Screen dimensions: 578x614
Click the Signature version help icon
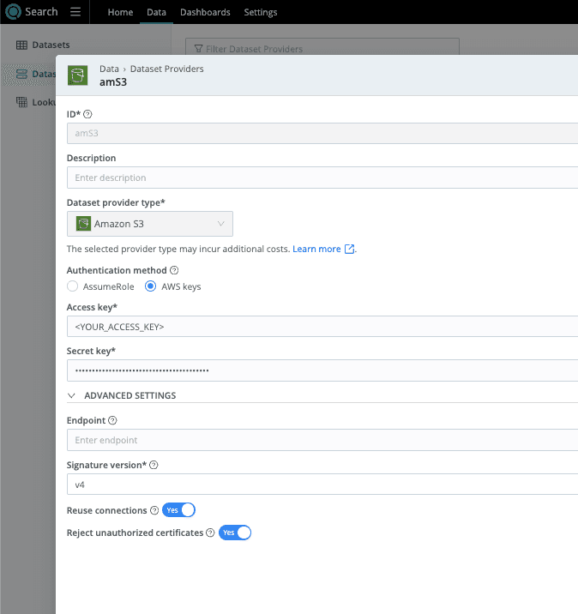(154, 465)
